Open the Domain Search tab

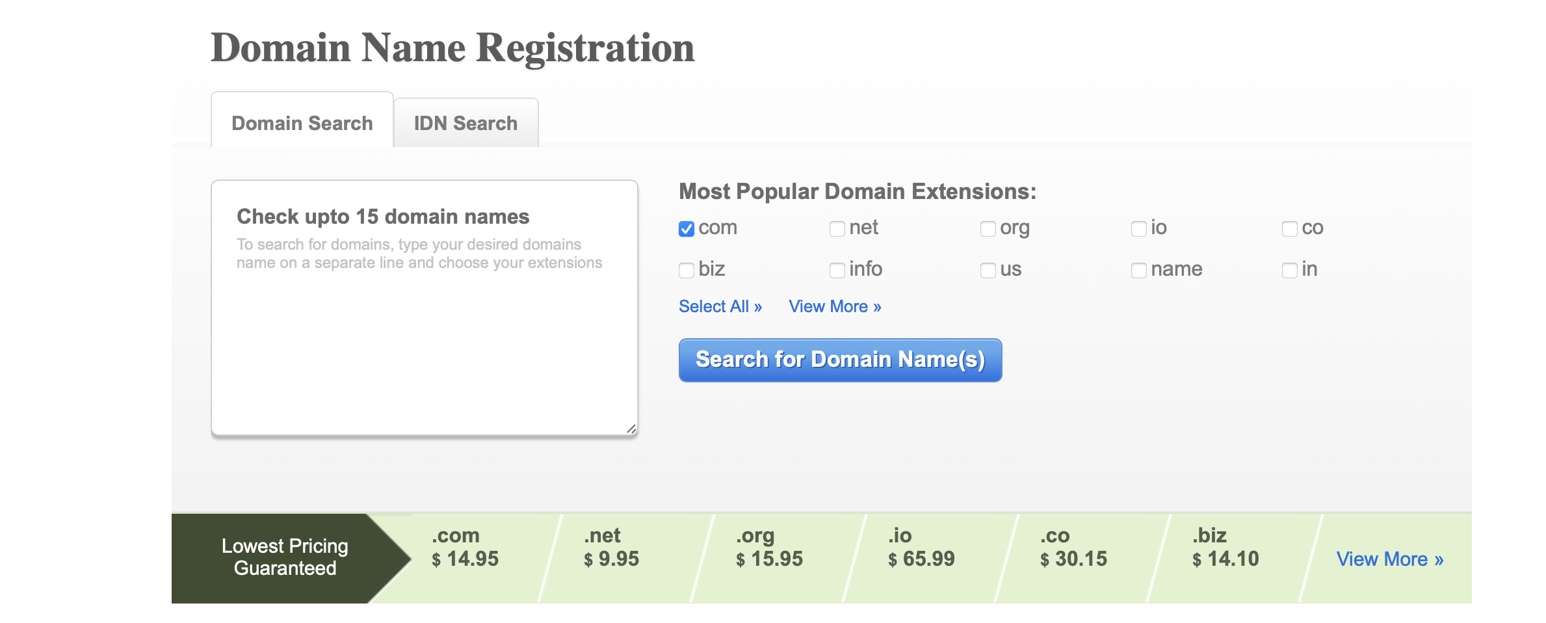[302, 124]
